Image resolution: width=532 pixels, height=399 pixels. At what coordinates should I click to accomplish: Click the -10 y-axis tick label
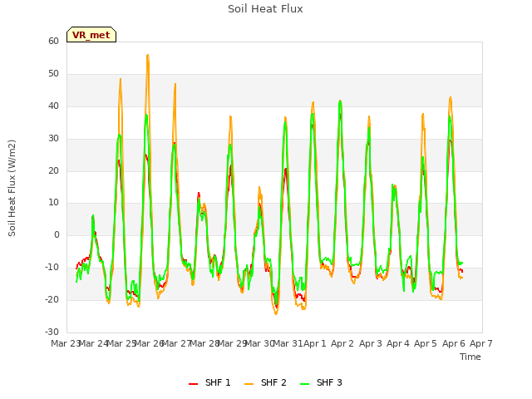52,268
